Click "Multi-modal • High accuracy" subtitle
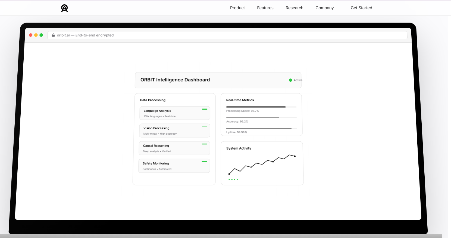Screen dimensions: 451x238 click(x=160, y=134)
